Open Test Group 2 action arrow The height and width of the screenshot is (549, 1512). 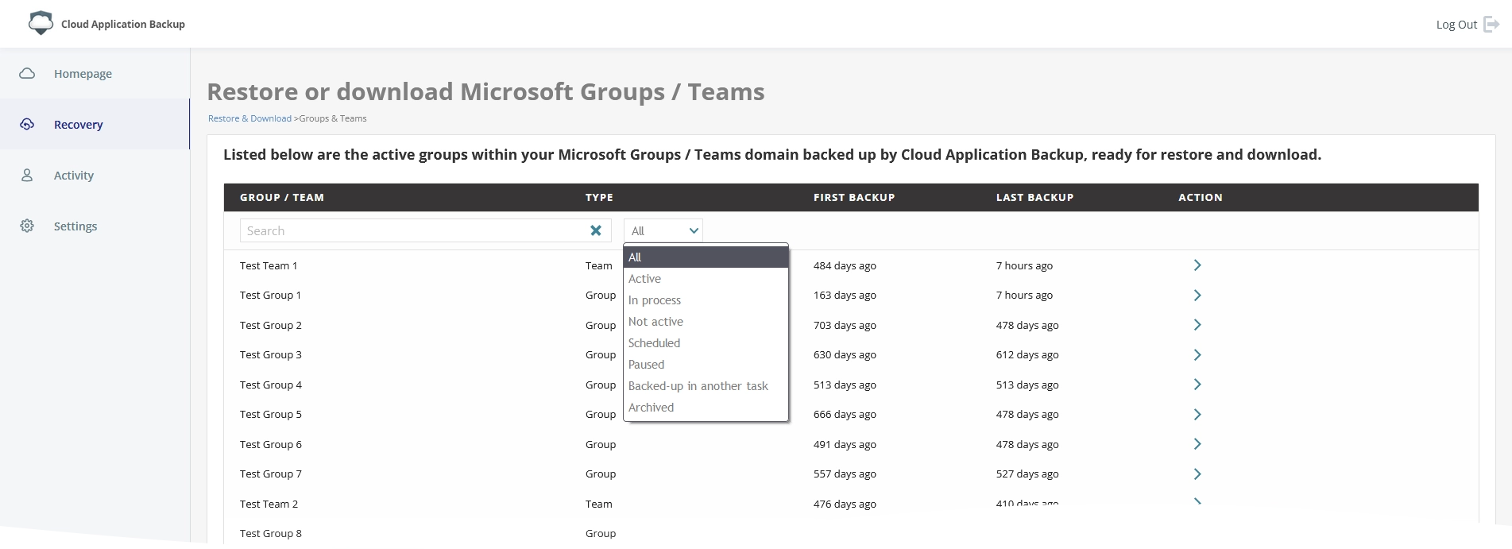tap(1197, 325)
